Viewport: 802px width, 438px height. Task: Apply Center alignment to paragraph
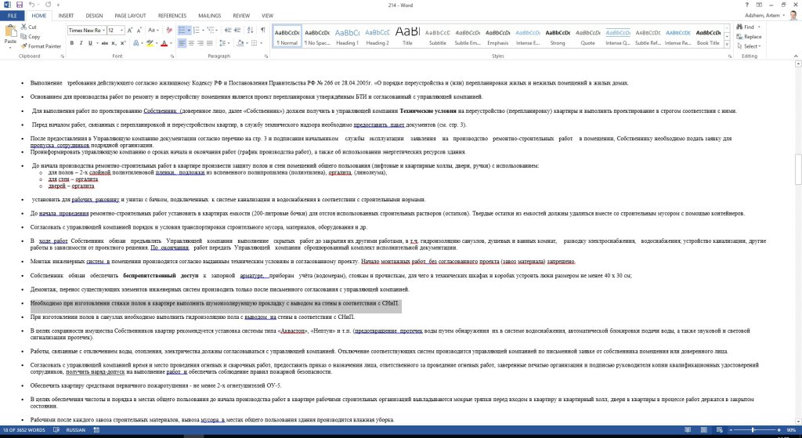(192, 43)
